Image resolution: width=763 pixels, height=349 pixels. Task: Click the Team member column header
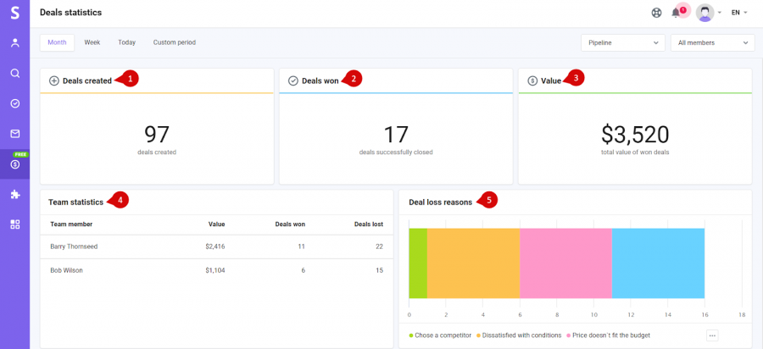click(x=71, y=224)
